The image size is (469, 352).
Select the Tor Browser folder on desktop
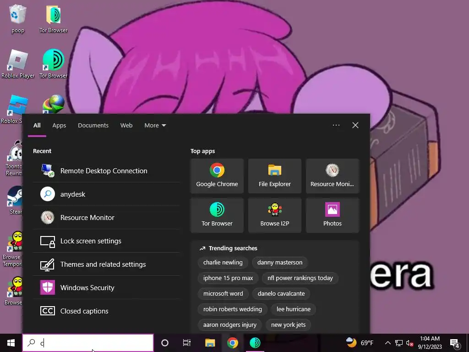pyautogui.click(x=53, y=18)
